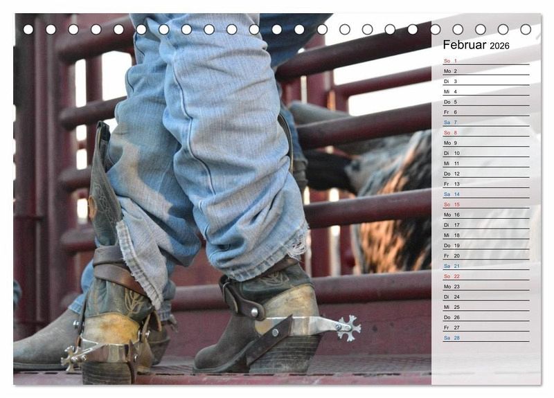The height and width of the screenshot is (398, 554).
Task: Click Di 17 date line
Action: point(485,225)
